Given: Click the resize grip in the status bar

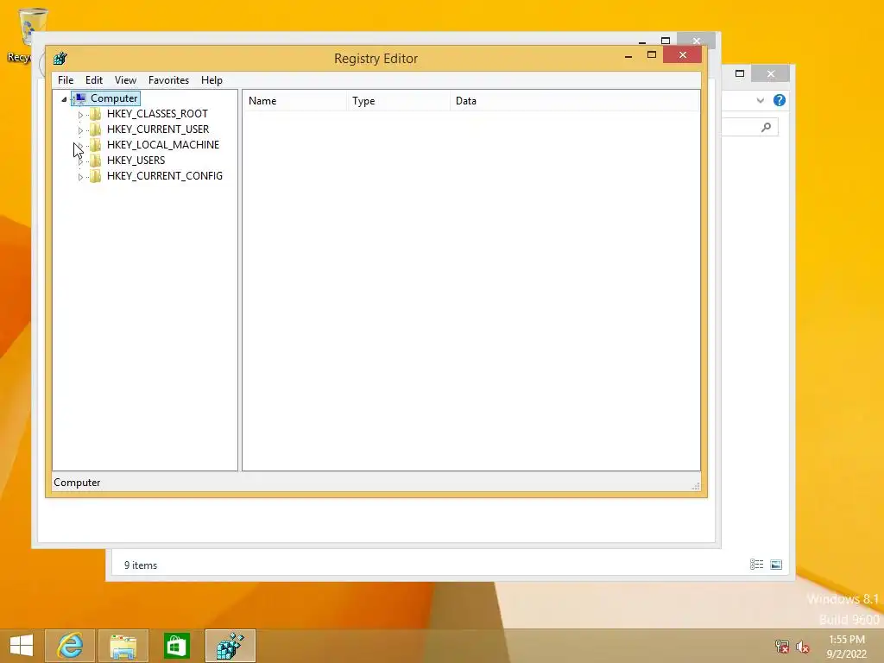Looking at the screenshot, I should tap(696, 486).
